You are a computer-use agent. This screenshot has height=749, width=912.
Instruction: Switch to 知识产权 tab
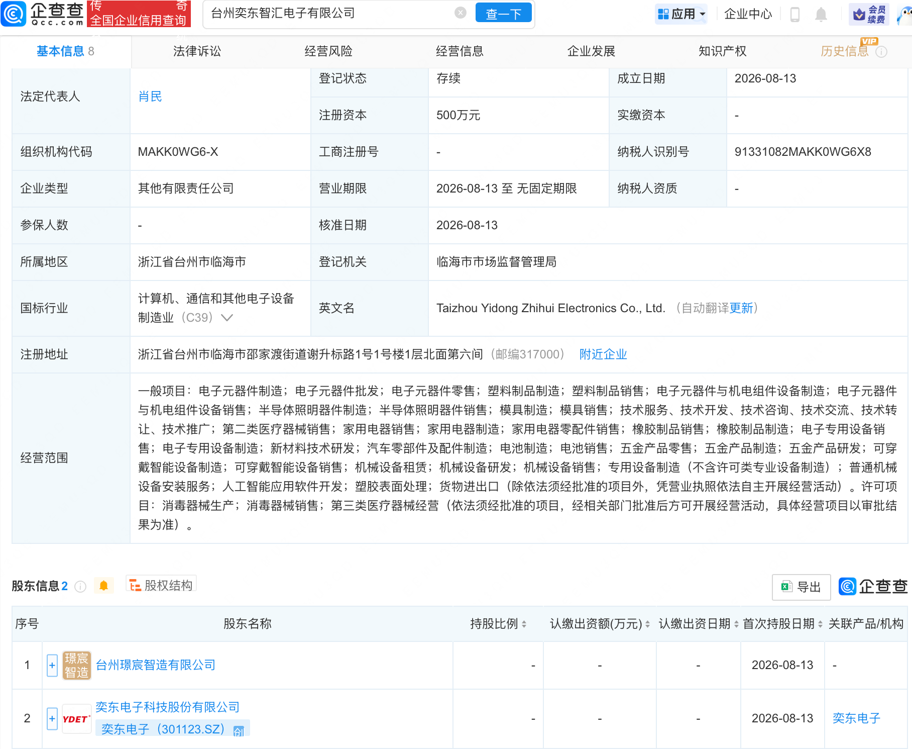click(722, 51)
